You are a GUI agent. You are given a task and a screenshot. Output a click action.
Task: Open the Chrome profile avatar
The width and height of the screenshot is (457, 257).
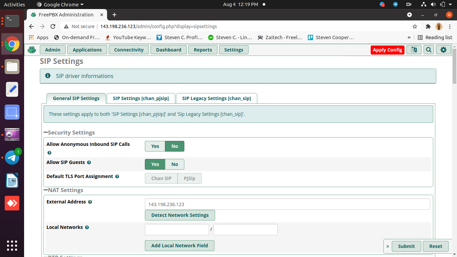click(x=439, y=26)
